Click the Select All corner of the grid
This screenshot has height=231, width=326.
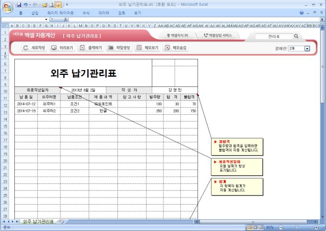tap(5, 25)
